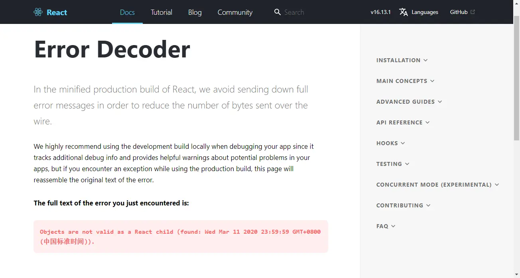Expand Concurrent Mode (Experimental) section
The image size is (520, 278).
(x=437, y=185)
